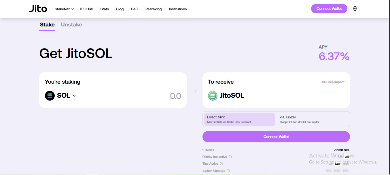Choose 0.3% Jupiter Slippage
The width and height of the screenshot is (390, 175).
[x=337, y=171]
